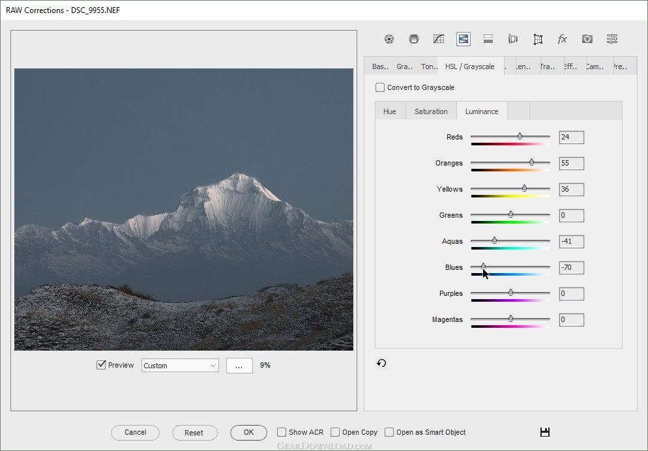The height and width of the screenshot is (451, 648).
Task: Switch to the Gra.. tab
Action: [405, 66]
